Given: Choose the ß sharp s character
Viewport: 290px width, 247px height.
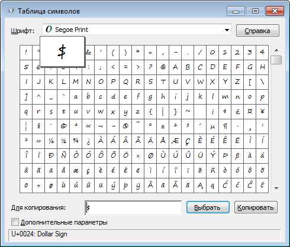Looking at the screenshot, I should (237, 156).
